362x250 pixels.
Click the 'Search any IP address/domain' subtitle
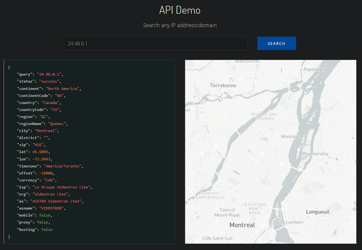180,25
